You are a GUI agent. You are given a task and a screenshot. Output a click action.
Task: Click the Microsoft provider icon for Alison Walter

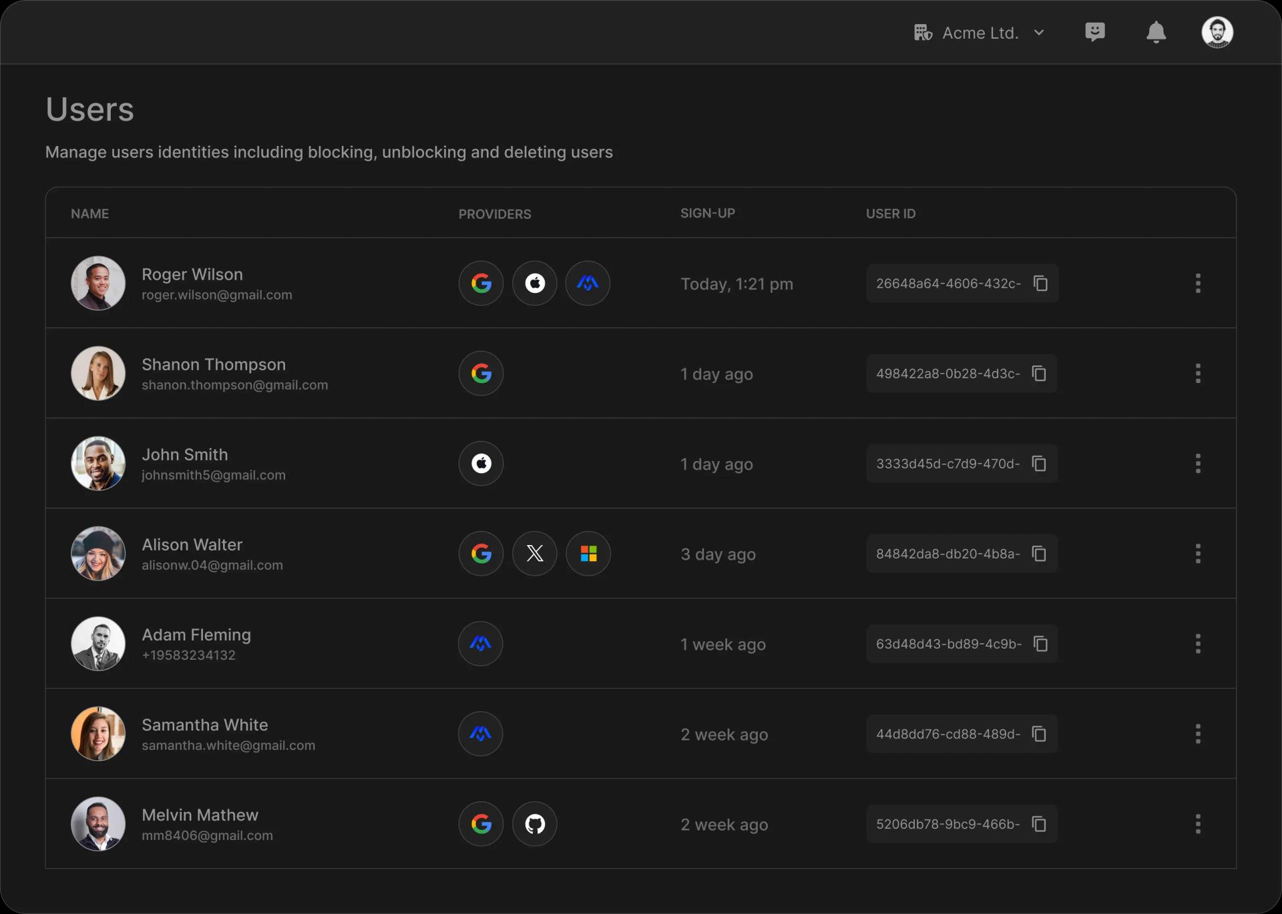588,553
